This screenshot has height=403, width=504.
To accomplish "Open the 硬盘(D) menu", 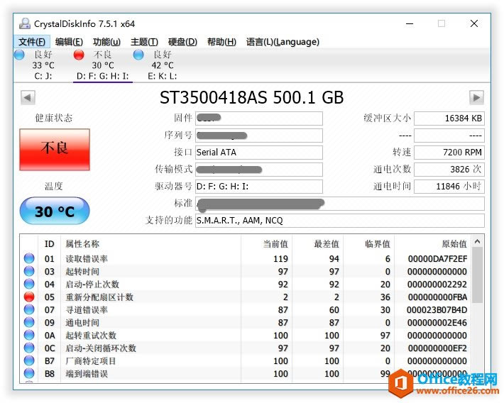I will click(182, 42).
